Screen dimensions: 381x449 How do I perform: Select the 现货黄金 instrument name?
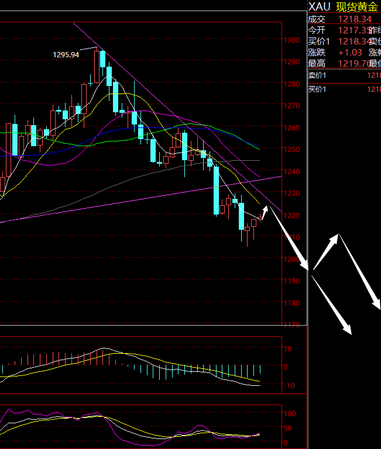click(357, 6)
